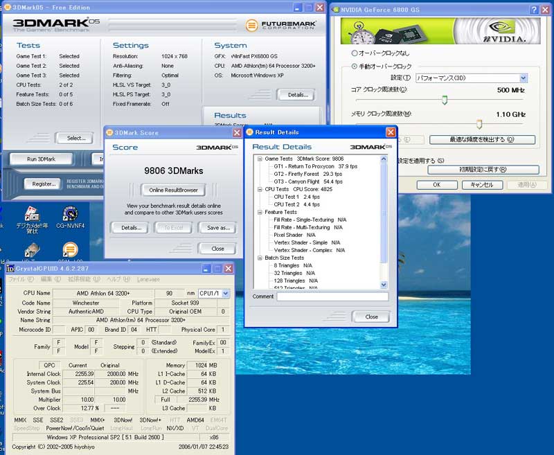
Task: Open the File menu in CrystalCPUID
Action: coord(21,279)
